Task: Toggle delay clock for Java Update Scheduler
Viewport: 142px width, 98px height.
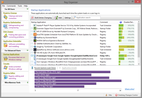Action: click(x=32, y=35)
